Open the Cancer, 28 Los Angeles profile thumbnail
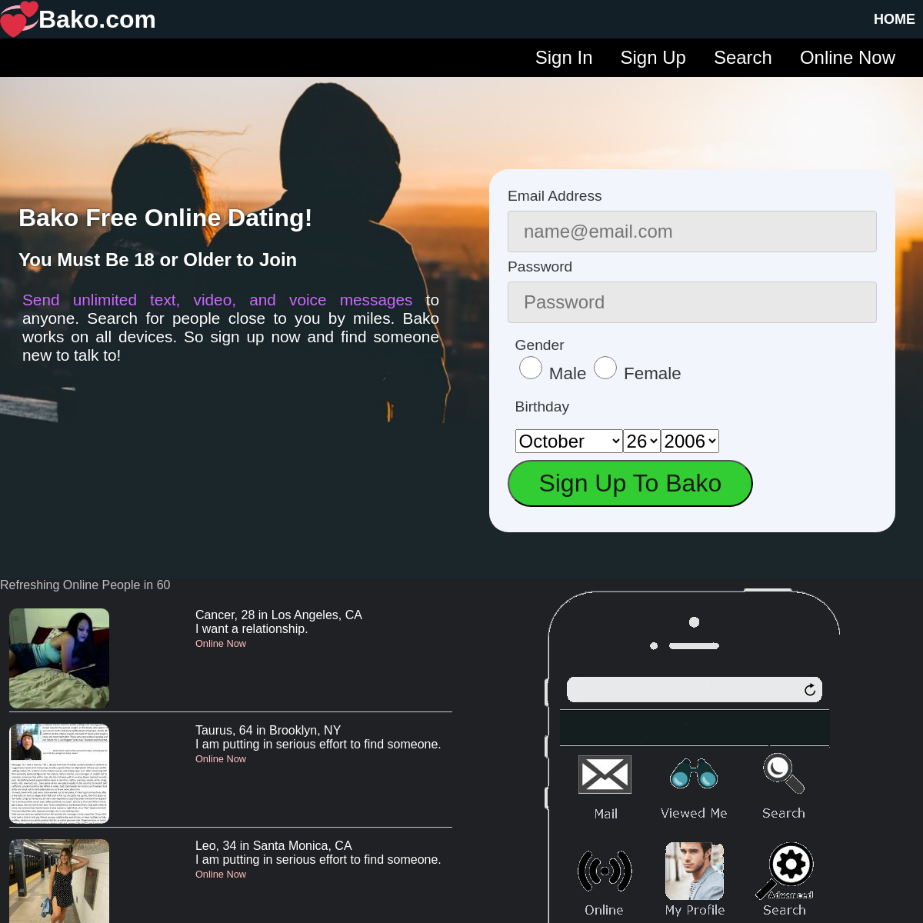923x923 pixels. click(59, 658)
